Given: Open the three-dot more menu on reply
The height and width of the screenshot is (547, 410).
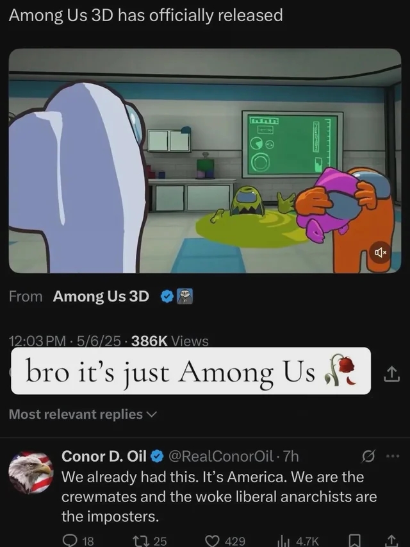Looking at the screenshot, I should tap(393, 456).
